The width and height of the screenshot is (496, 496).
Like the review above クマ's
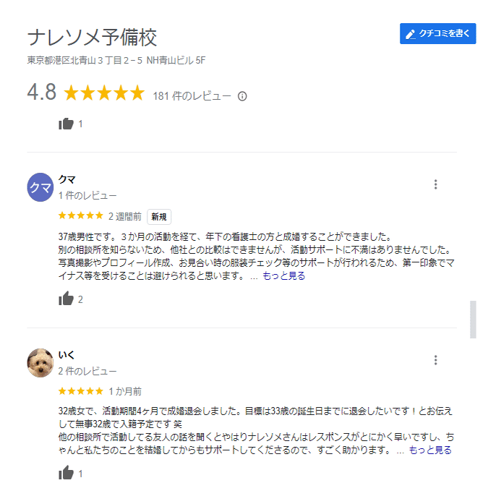(66, 124)
